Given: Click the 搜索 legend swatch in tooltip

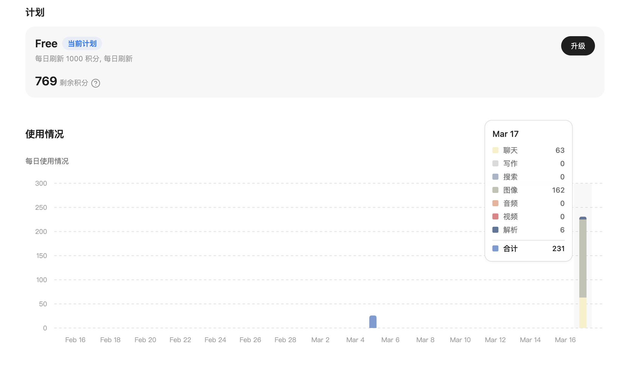Looking at the screenshot, I should (x=495, y=177).
